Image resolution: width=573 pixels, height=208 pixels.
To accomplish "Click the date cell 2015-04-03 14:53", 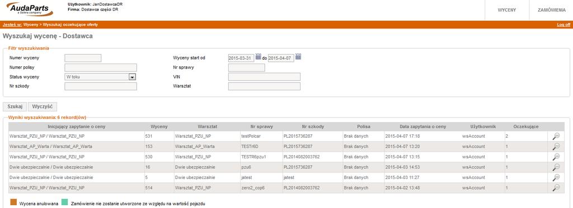I will click(x=422, y=167).
